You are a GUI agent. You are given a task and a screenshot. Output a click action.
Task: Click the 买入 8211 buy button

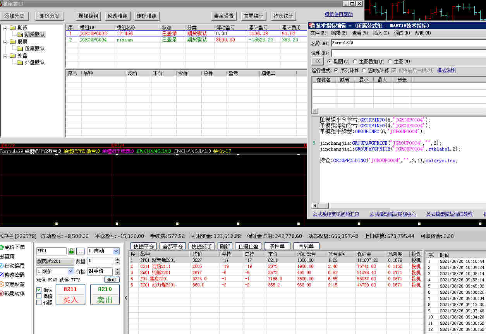click(x=70, y=295)
